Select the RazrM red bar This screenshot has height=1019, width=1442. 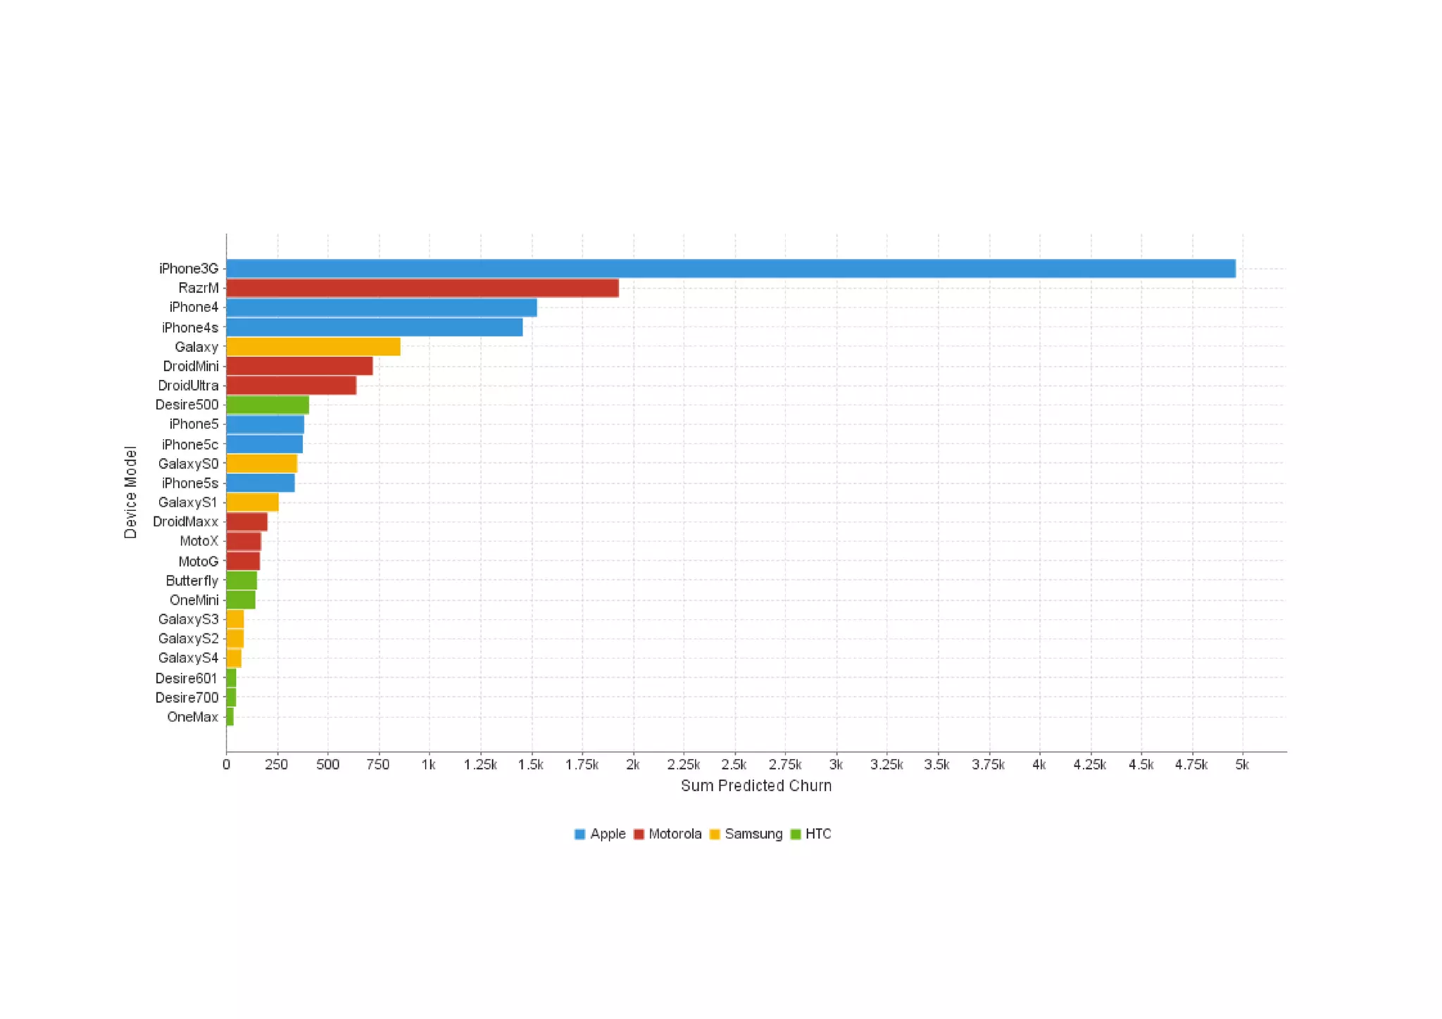point(422,288)
